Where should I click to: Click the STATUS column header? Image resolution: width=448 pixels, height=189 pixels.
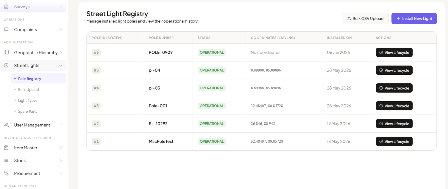coord(204,38)
